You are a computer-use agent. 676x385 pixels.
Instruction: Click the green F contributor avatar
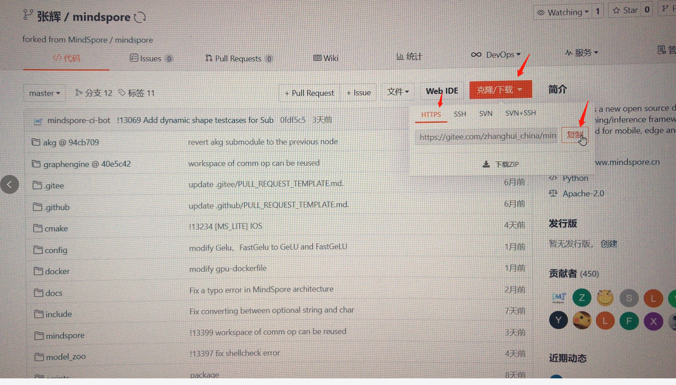(629, 321)
